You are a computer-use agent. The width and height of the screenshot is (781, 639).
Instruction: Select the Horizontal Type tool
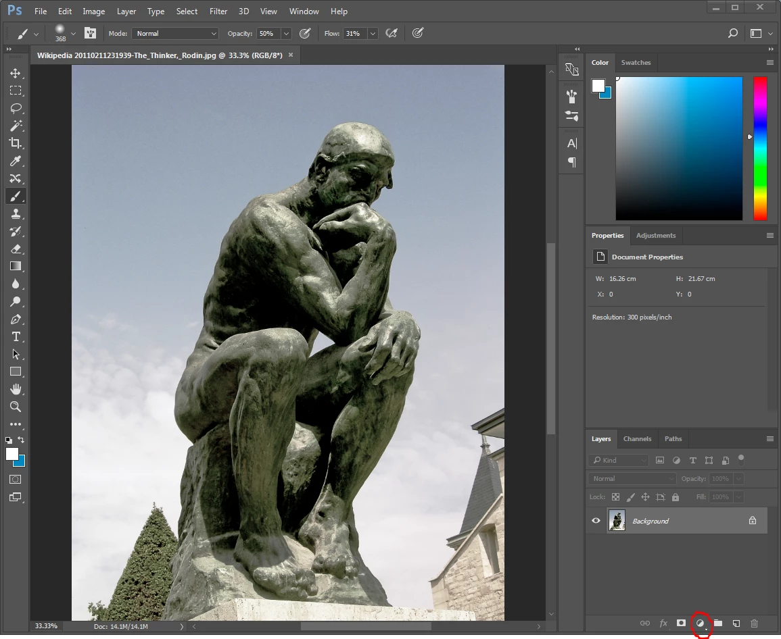16,337
